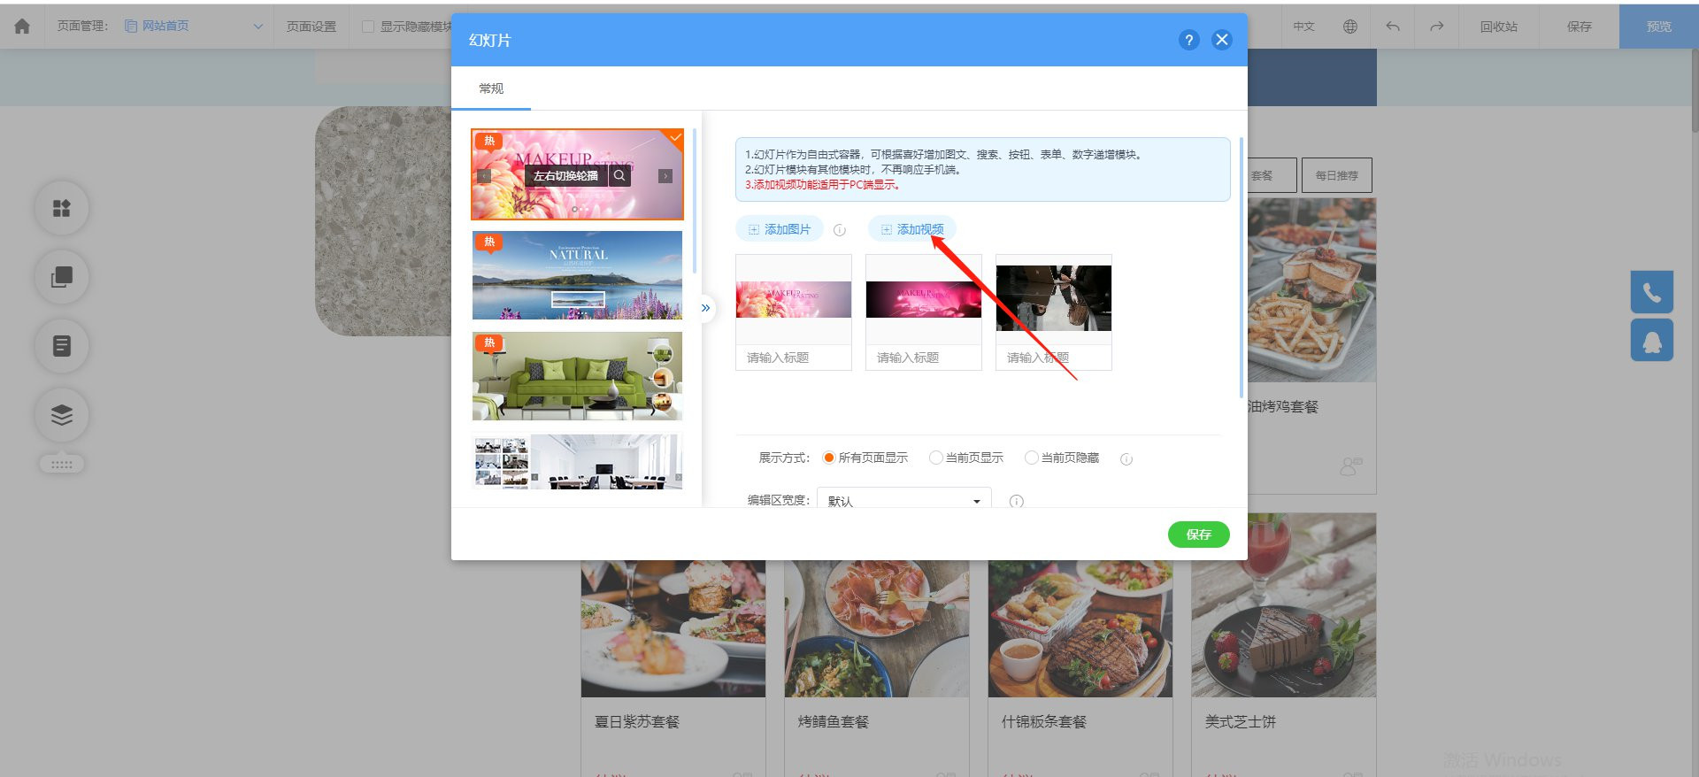This screenshot has height=777, width=1699.
Task: Click the 预览 preview button
Action: pos(1659,27)
